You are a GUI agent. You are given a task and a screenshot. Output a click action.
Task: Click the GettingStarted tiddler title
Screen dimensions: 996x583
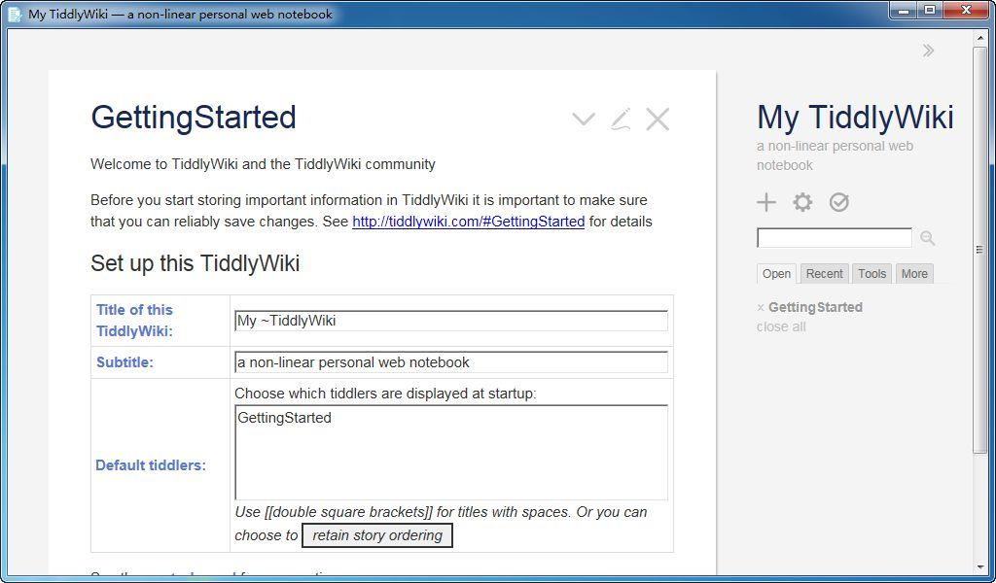click(194, 118)
